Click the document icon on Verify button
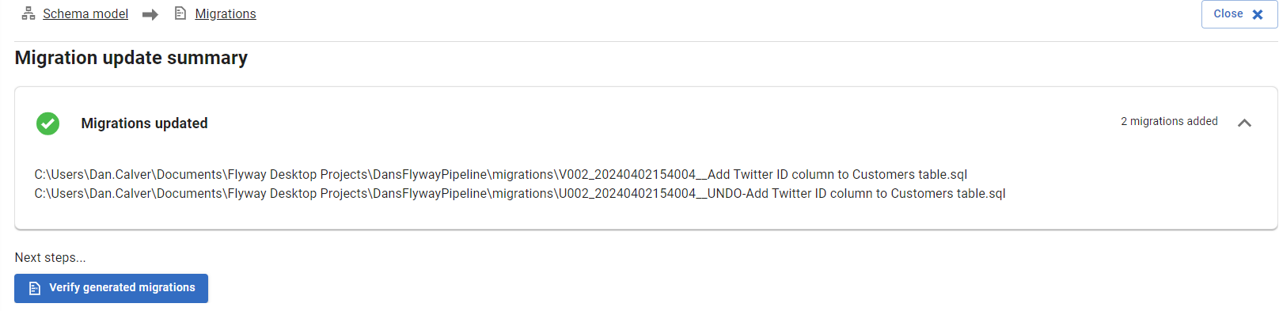The image size is (1279, 311). [34, 288]
